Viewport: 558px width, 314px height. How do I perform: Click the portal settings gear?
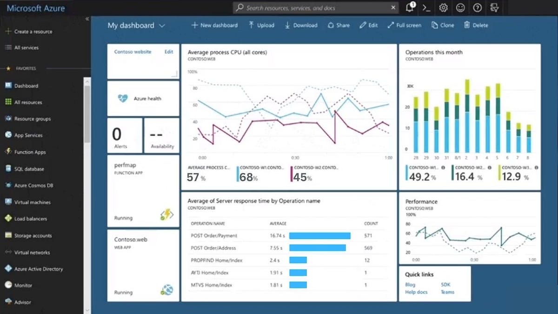(x=443, y=8)
